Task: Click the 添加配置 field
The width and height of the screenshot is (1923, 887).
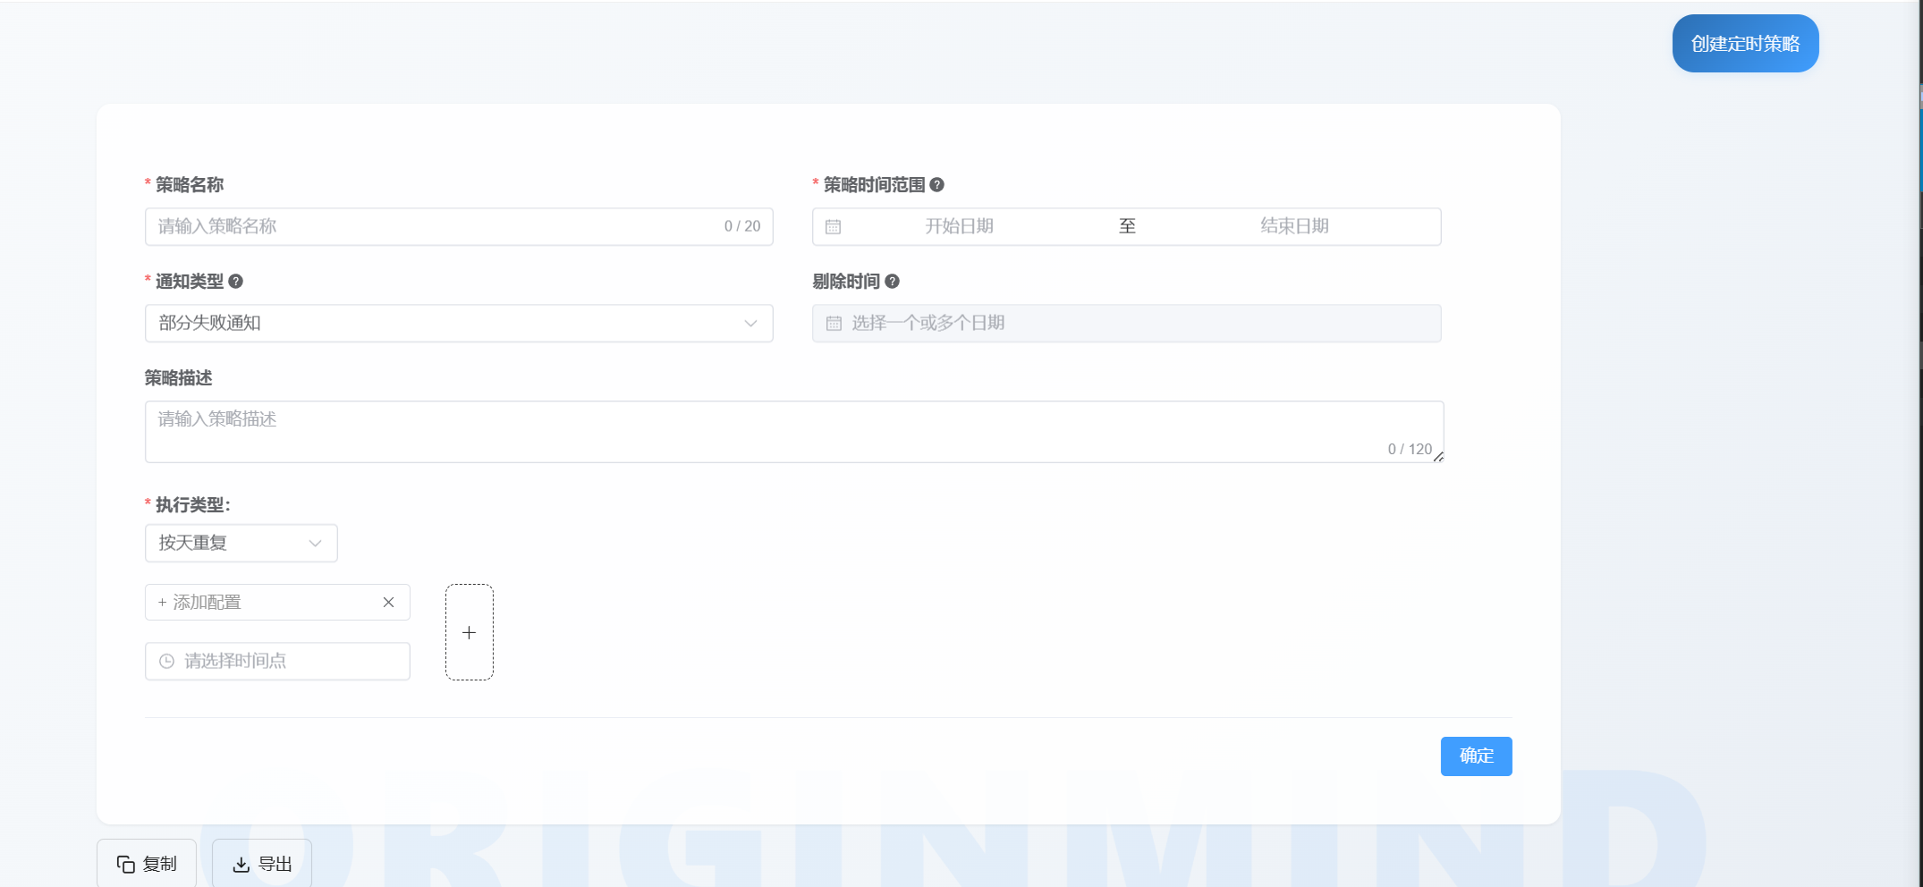Action: click(x=277, y=603)
